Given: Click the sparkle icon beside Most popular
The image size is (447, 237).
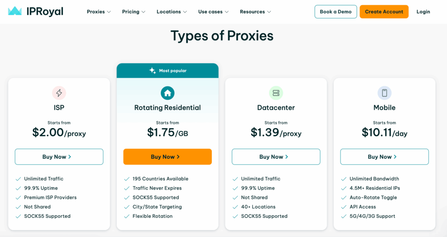Looking at the screenshot, I should tap(152, 70).
